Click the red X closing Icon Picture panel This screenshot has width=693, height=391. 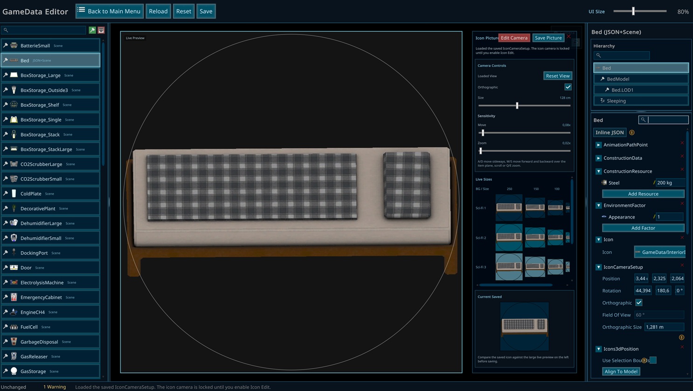click(568, 36)
